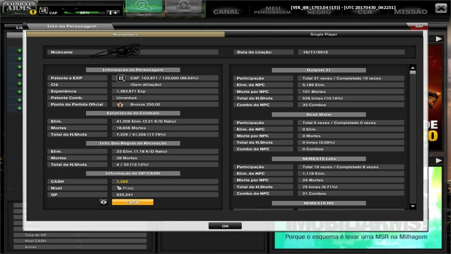This screenshot has height=254, width=451.
Task: Click the (Sem afiliação) clan value
Action: pos(165,84)
